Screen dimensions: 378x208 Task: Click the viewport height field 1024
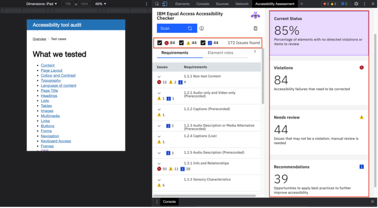pyautogui.click(x=84, y=4)
